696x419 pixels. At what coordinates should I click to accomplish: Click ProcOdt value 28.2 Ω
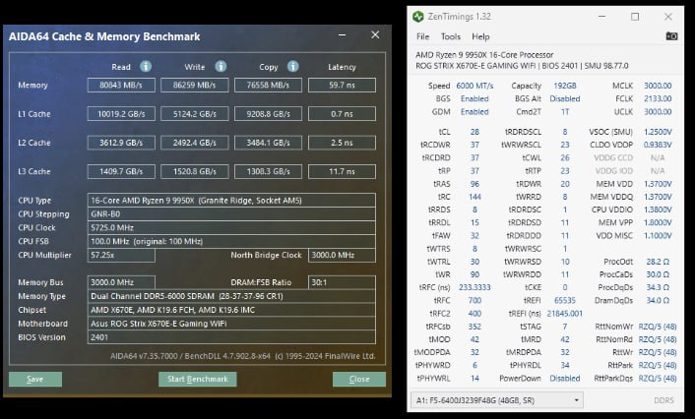coord(658,262)
